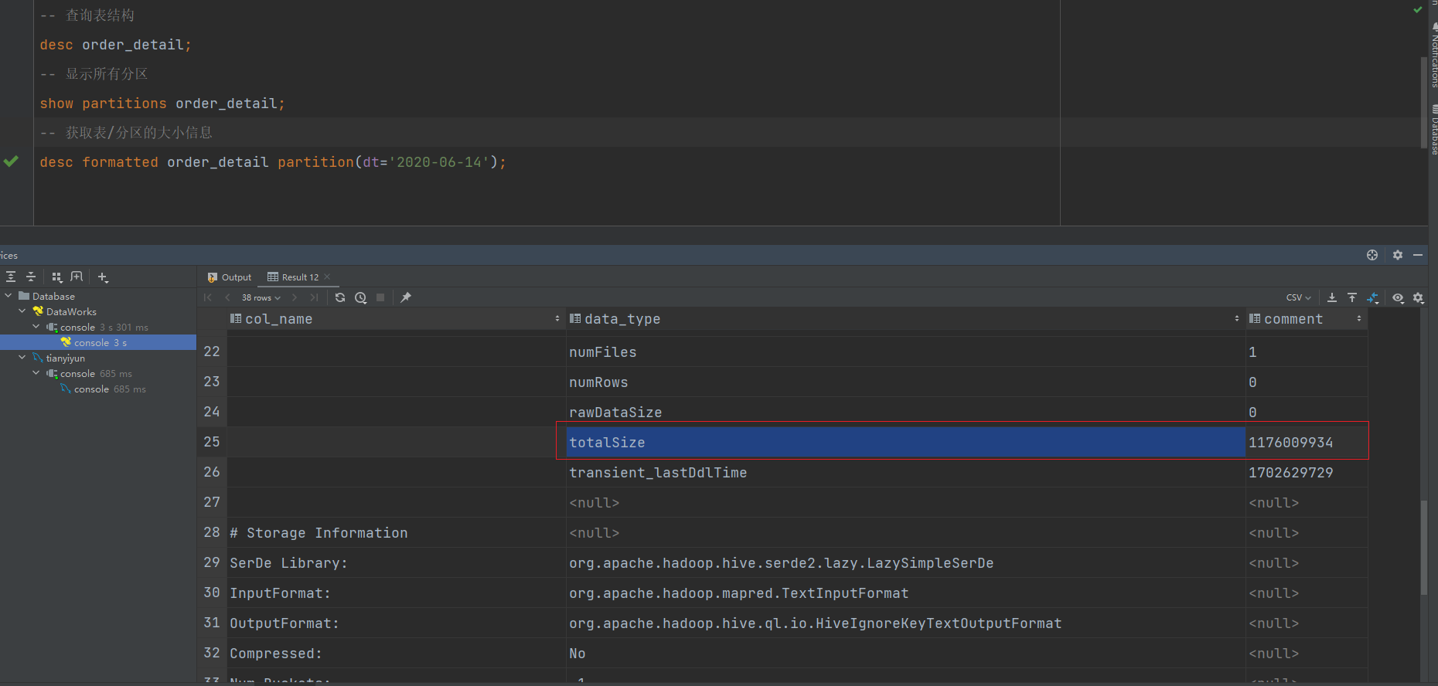The image size is (1438, 686).
Task: Select the 'SerDe Library:' cell
Action: 397,562
